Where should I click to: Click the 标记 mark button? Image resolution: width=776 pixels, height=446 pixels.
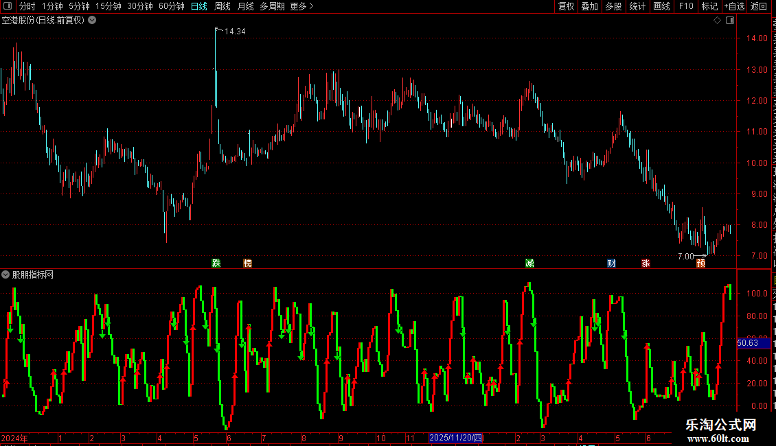[709, 6]
